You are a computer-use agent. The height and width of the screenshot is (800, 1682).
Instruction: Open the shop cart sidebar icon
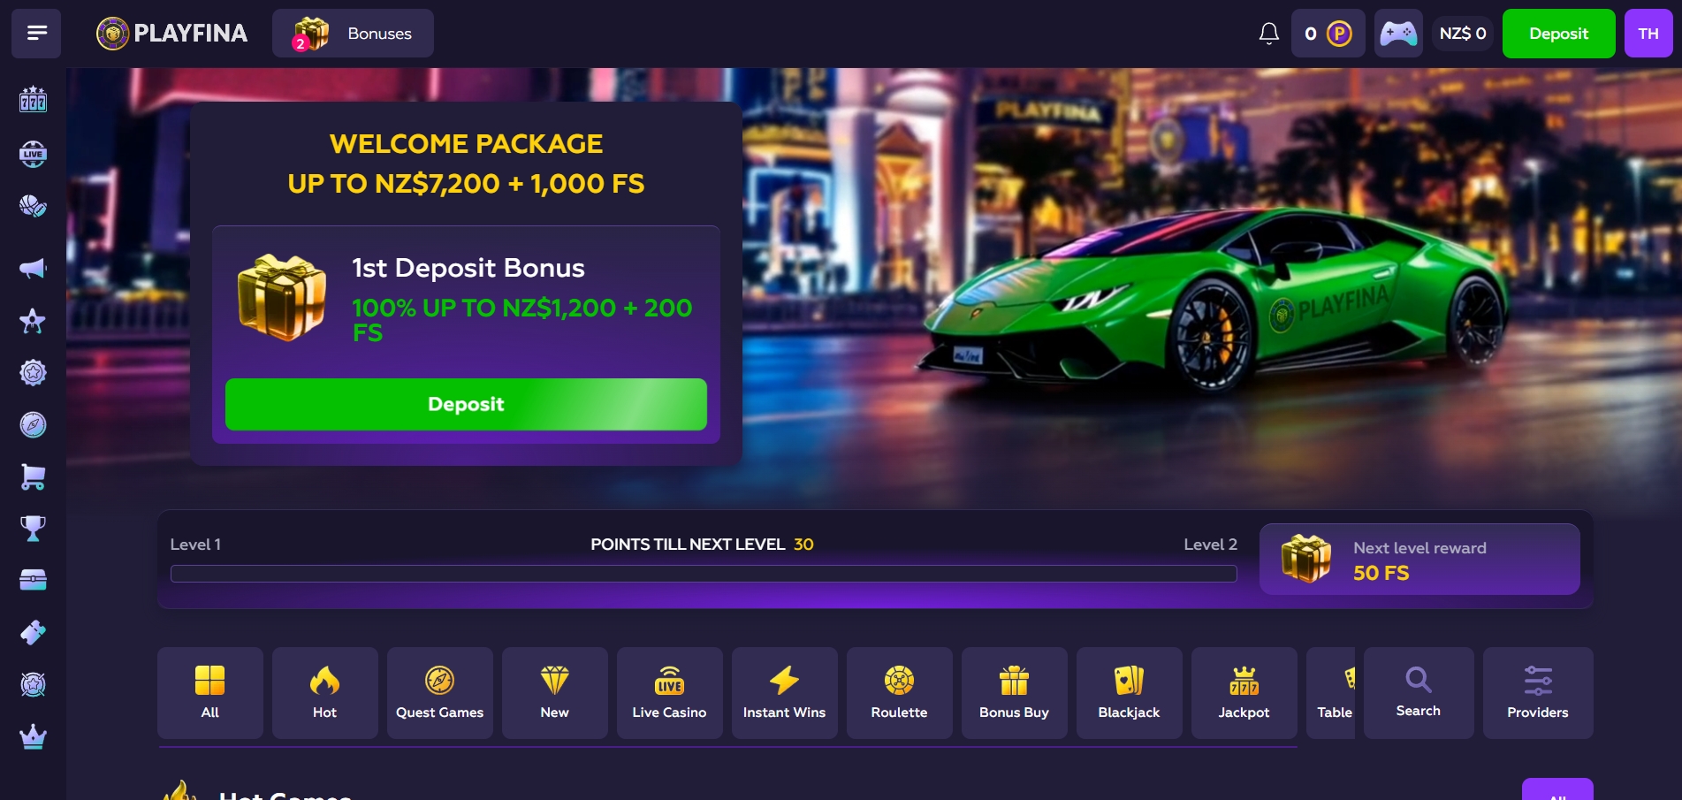point(33,477)
